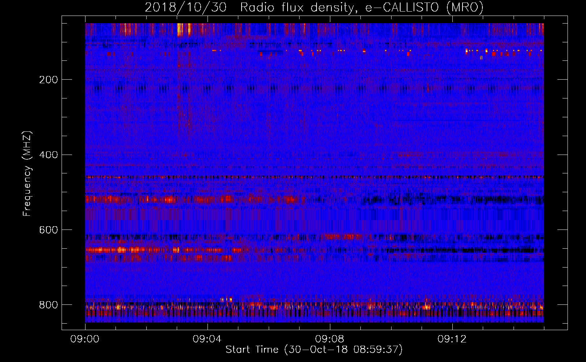Image resolution: width=586 pixels, height=362 pixels.
Task: Click the "Frequency (MHZ)" axis label
Action: tap(27, 173)
